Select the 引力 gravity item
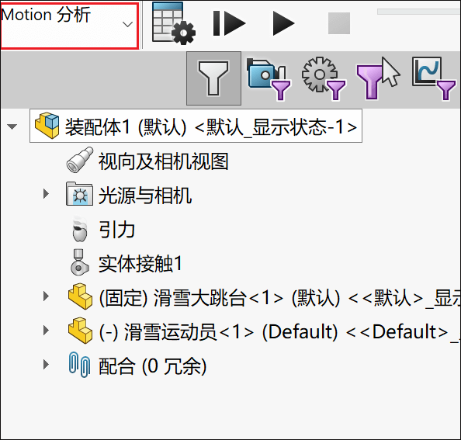 [116, 230]
